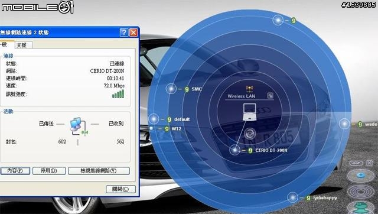378x214 pixels.
Task: Click the help question mark button in title bar
Action: point(124,33)
